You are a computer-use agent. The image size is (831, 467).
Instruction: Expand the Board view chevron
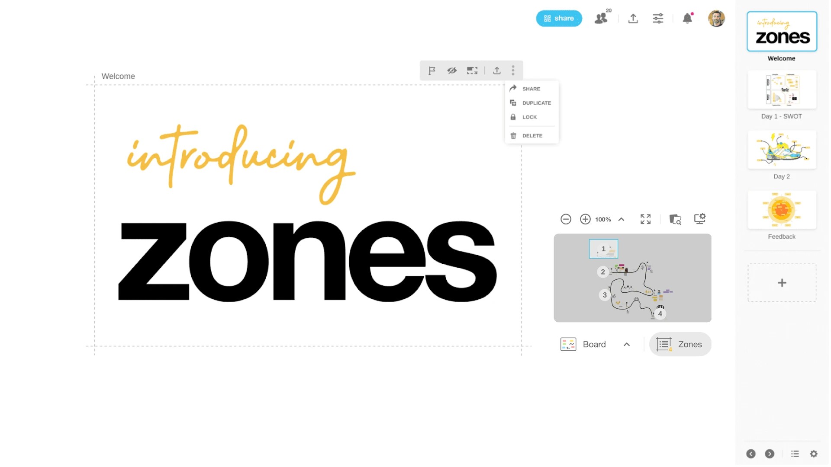626,344
